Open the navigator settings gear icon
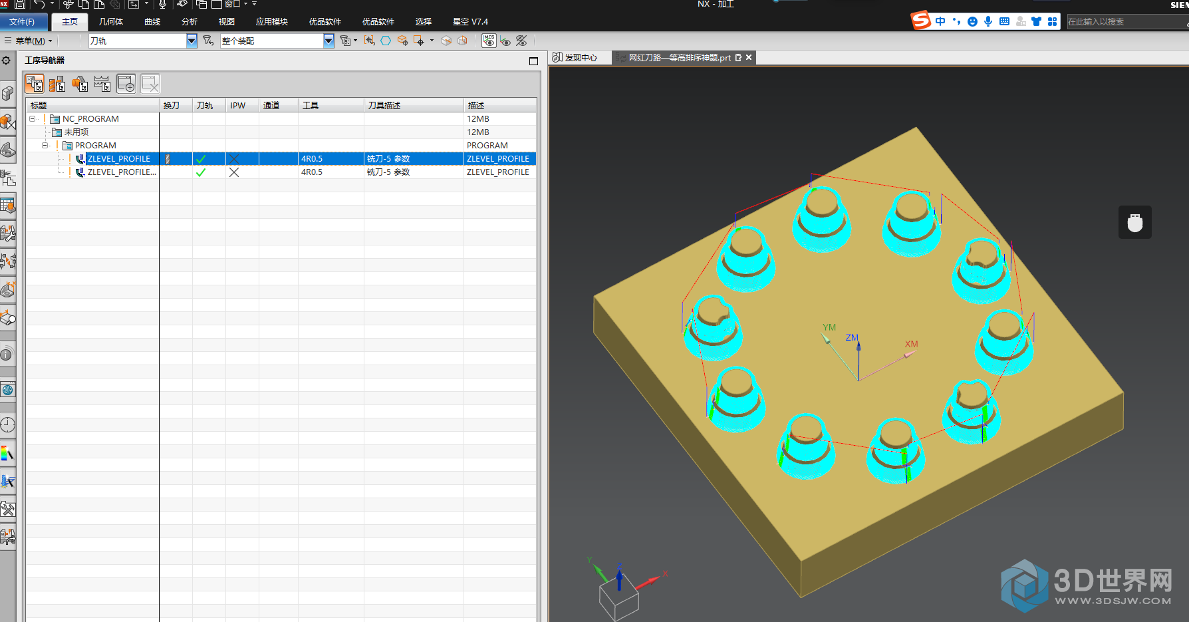1189x622 pixels. tap(6, 61)
